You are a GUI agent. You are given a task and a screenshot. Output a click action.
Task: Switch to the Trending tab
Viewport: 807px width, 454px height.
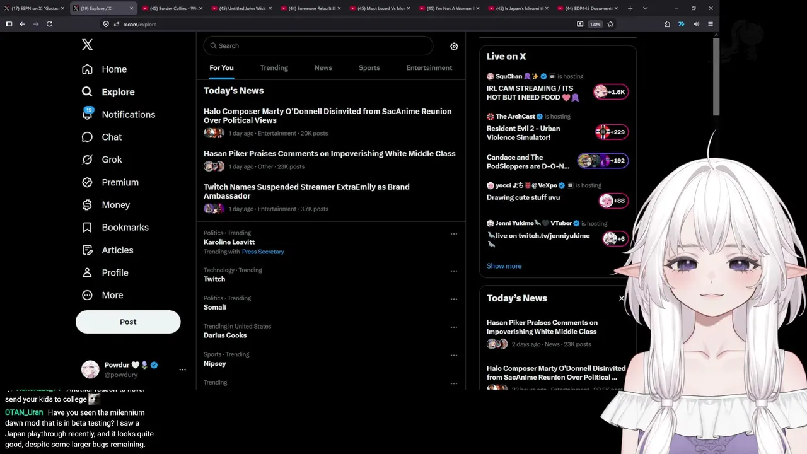pyautogui.click(x=274, y=67)
